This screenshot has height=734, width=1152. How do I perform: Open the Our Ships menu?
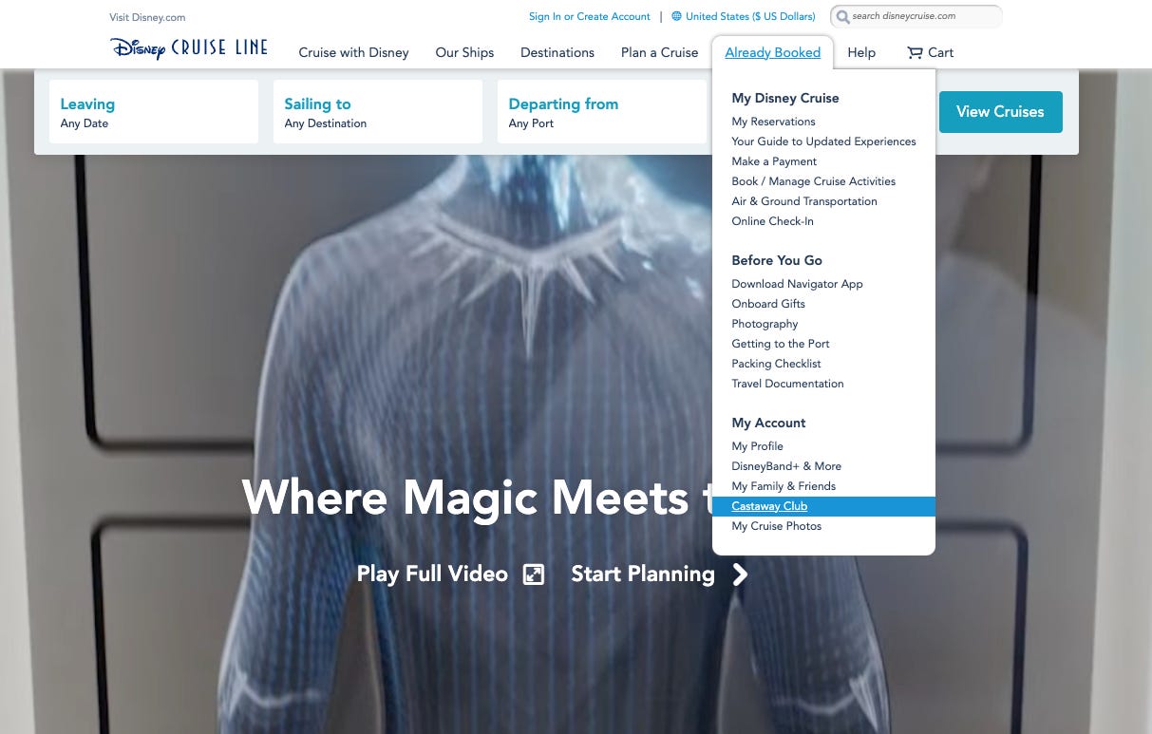tap(464, 52)
